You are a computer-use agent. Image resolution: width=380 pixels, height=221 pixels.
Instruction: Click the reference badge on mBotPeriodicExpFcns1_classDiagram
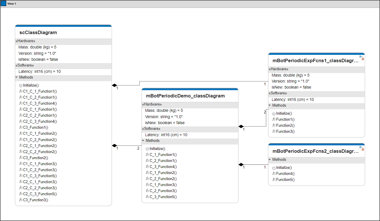tap(361, 57)
